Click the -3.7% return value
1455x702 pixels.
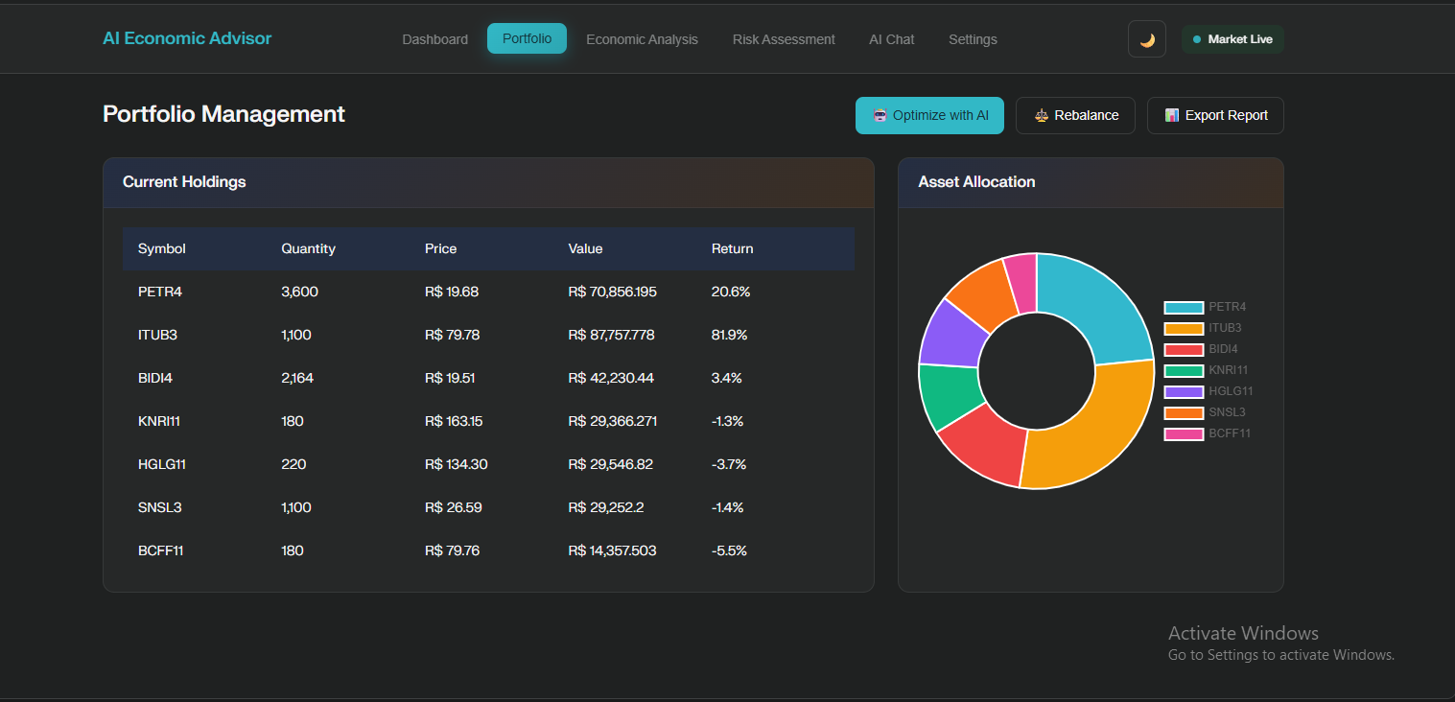(729, 465)
